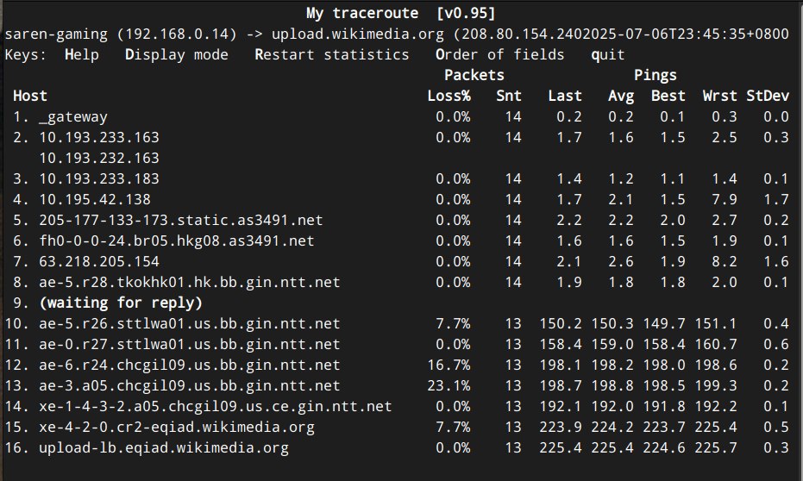The width and height of the screenshot is (803, 481).
Task: Select the Display mode option
Action: click(176, 54)
